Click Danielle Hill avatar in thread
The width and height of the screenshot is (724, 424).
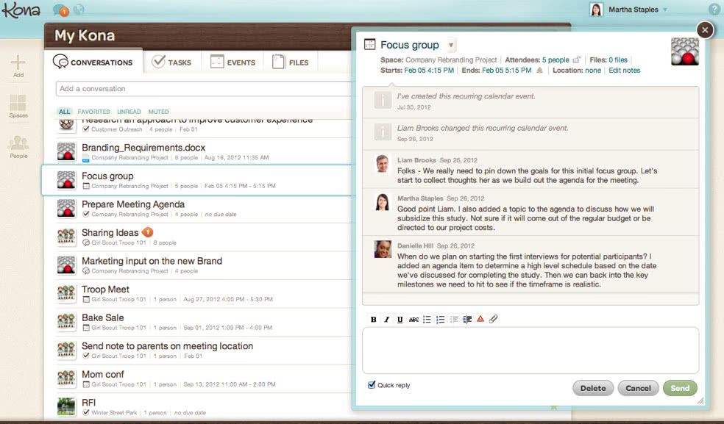click(x=383, y=249)
